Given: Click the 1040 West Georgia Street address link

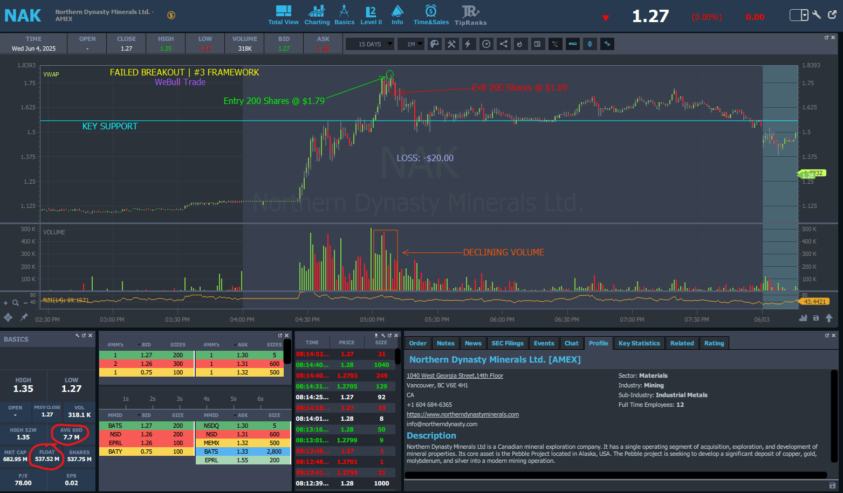Looking at the screenshot, I should coord(455,376).
